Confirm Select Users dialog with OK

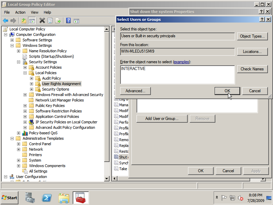[x=227, y=91]
